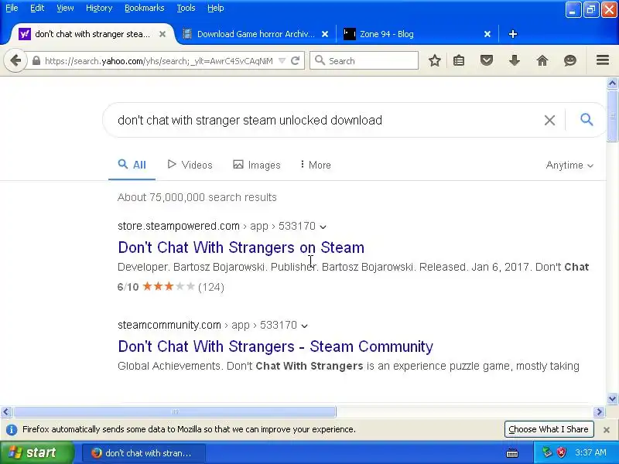Bookmark this page with the star icon

[x=435, y=61]
